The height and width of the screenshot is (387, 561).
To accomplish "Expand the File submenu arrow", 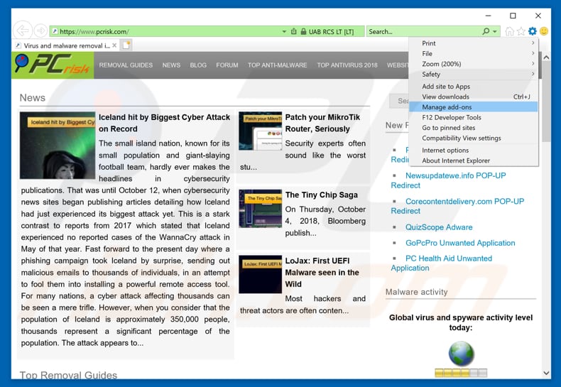I will [533, 53].
